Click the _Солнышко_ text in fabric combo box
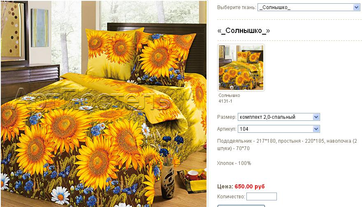Screen dimensions: 362x207 [275, 7]
